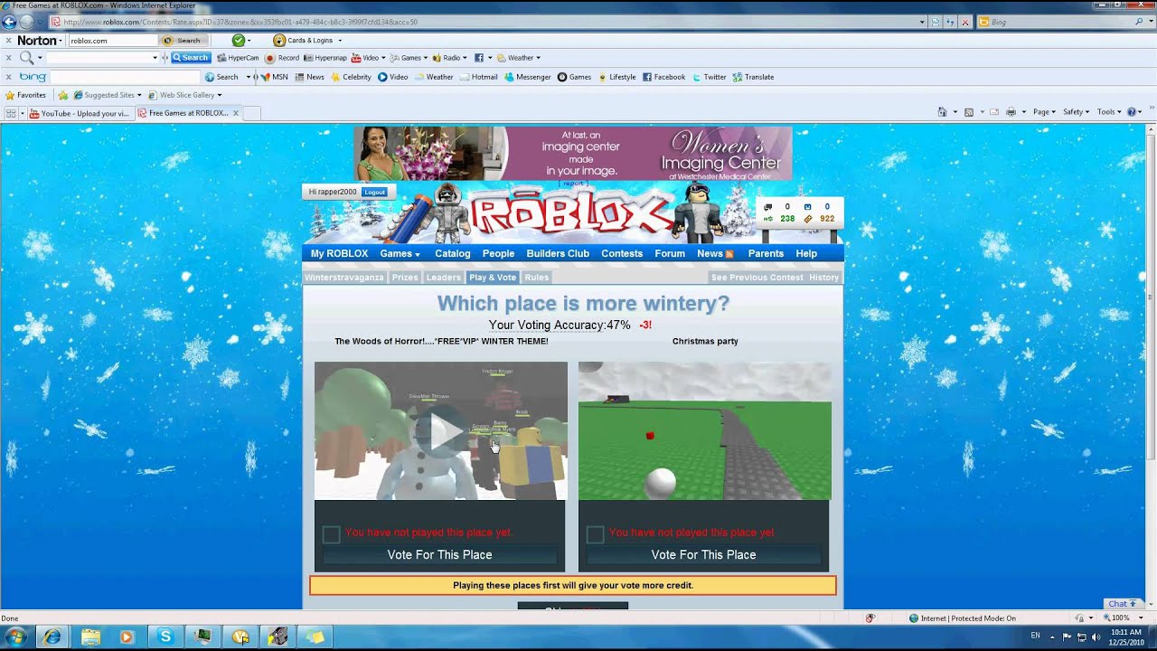Screen dimensions: 1157x651
Task: Open Hypersnap from the toolbar
Action: coord(325,58)
